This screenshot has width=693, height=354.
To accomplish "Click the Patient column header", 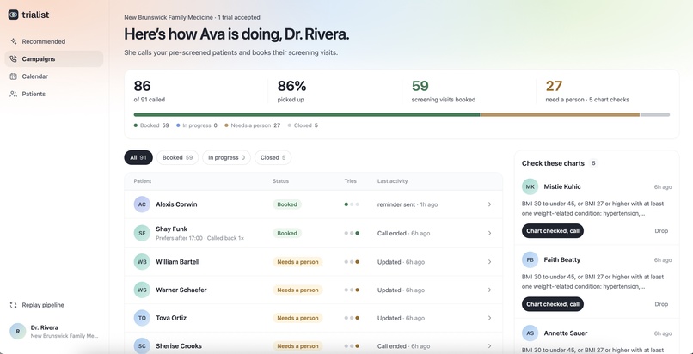I will [143, 181].
